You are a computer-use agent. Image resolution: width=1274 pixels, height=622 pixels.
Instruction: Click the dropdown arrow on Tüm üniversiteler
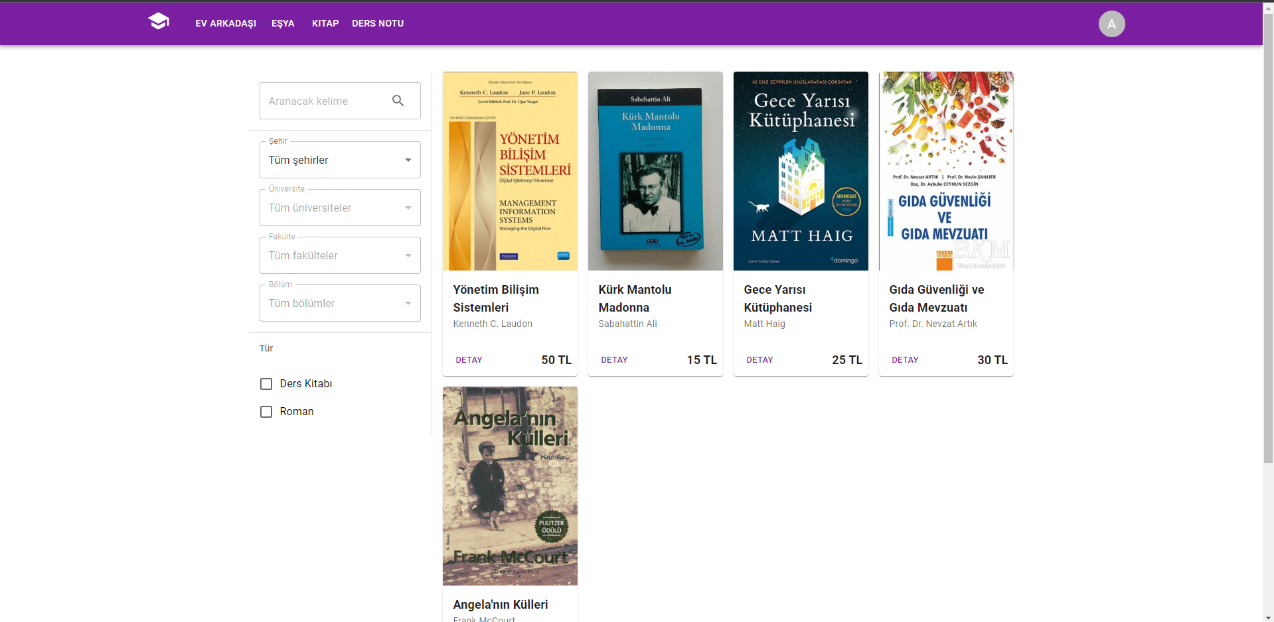tap(408, 208)
